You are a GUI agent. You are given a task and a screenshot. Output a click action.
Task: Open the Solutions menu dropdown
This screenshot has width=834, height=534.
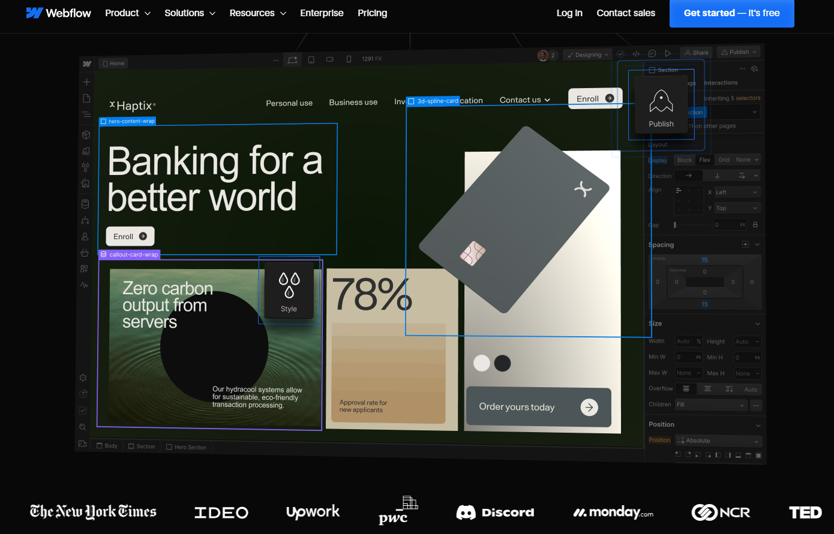pyautogui.click(x=190, y=13)
